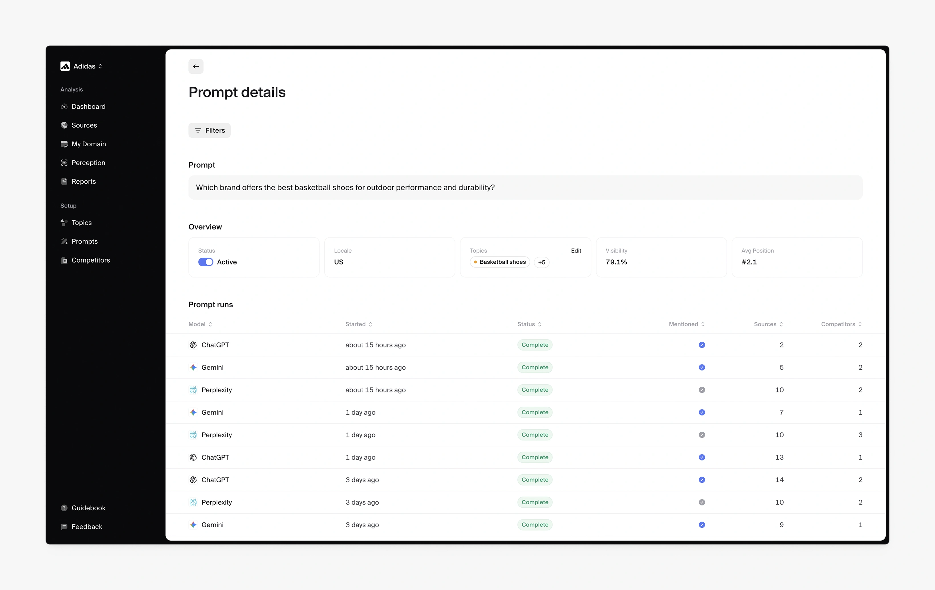
Task: Click the Guidebook question mark icon
Action: click(64, 508)
